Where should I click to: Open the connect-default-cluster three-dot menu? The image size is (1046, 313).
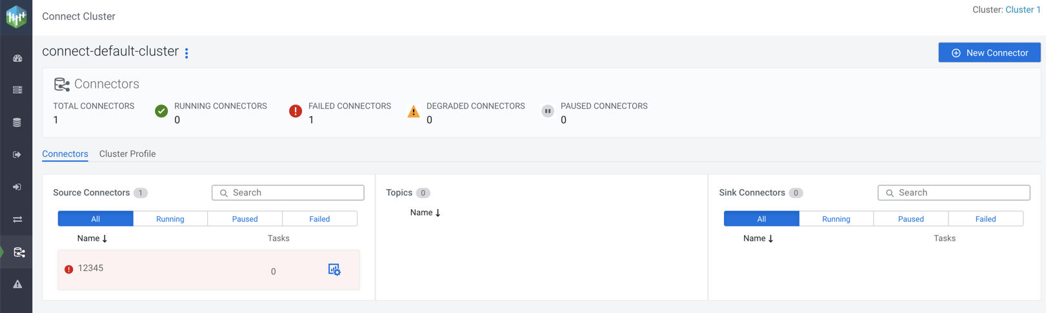click(x=186, y=53)
